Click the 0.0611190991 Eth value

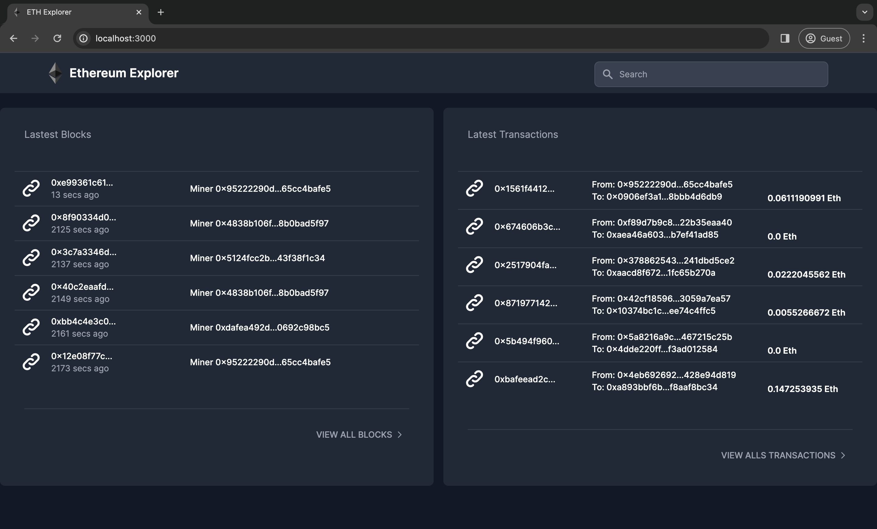804,198
